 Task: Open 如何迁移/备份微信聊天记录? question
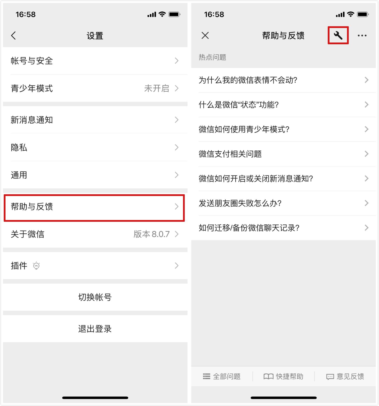click(x=283, y=228)
